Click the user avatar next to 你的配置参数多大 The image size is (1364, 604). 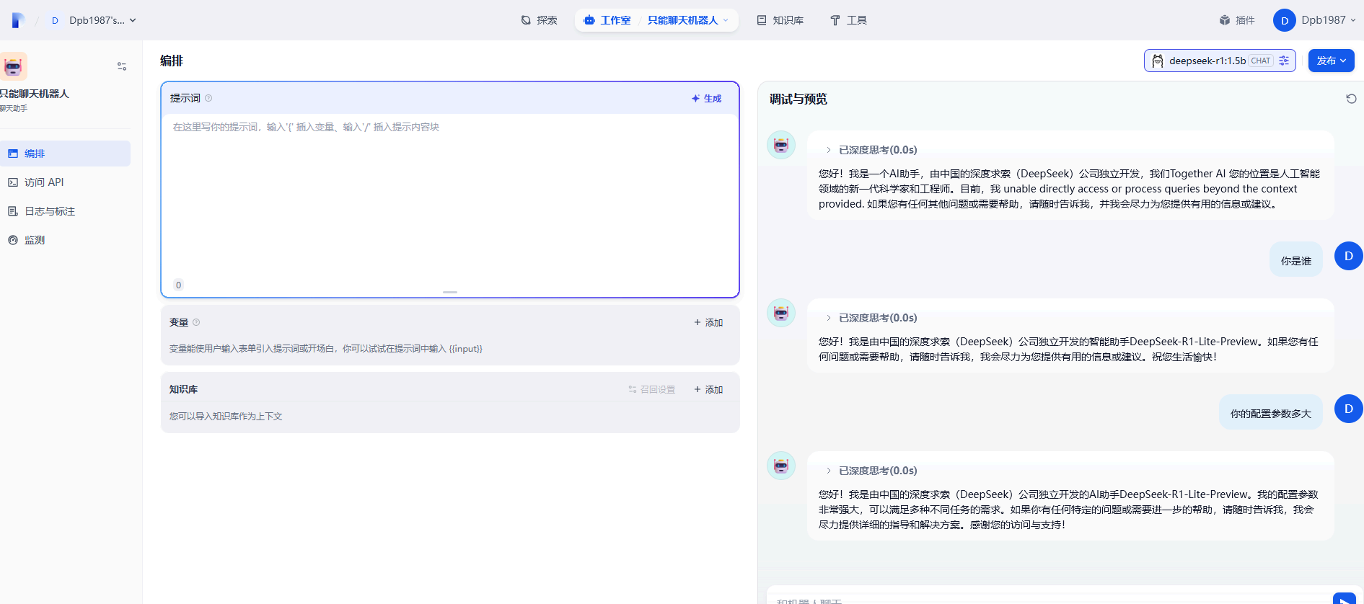point(1348,409)
